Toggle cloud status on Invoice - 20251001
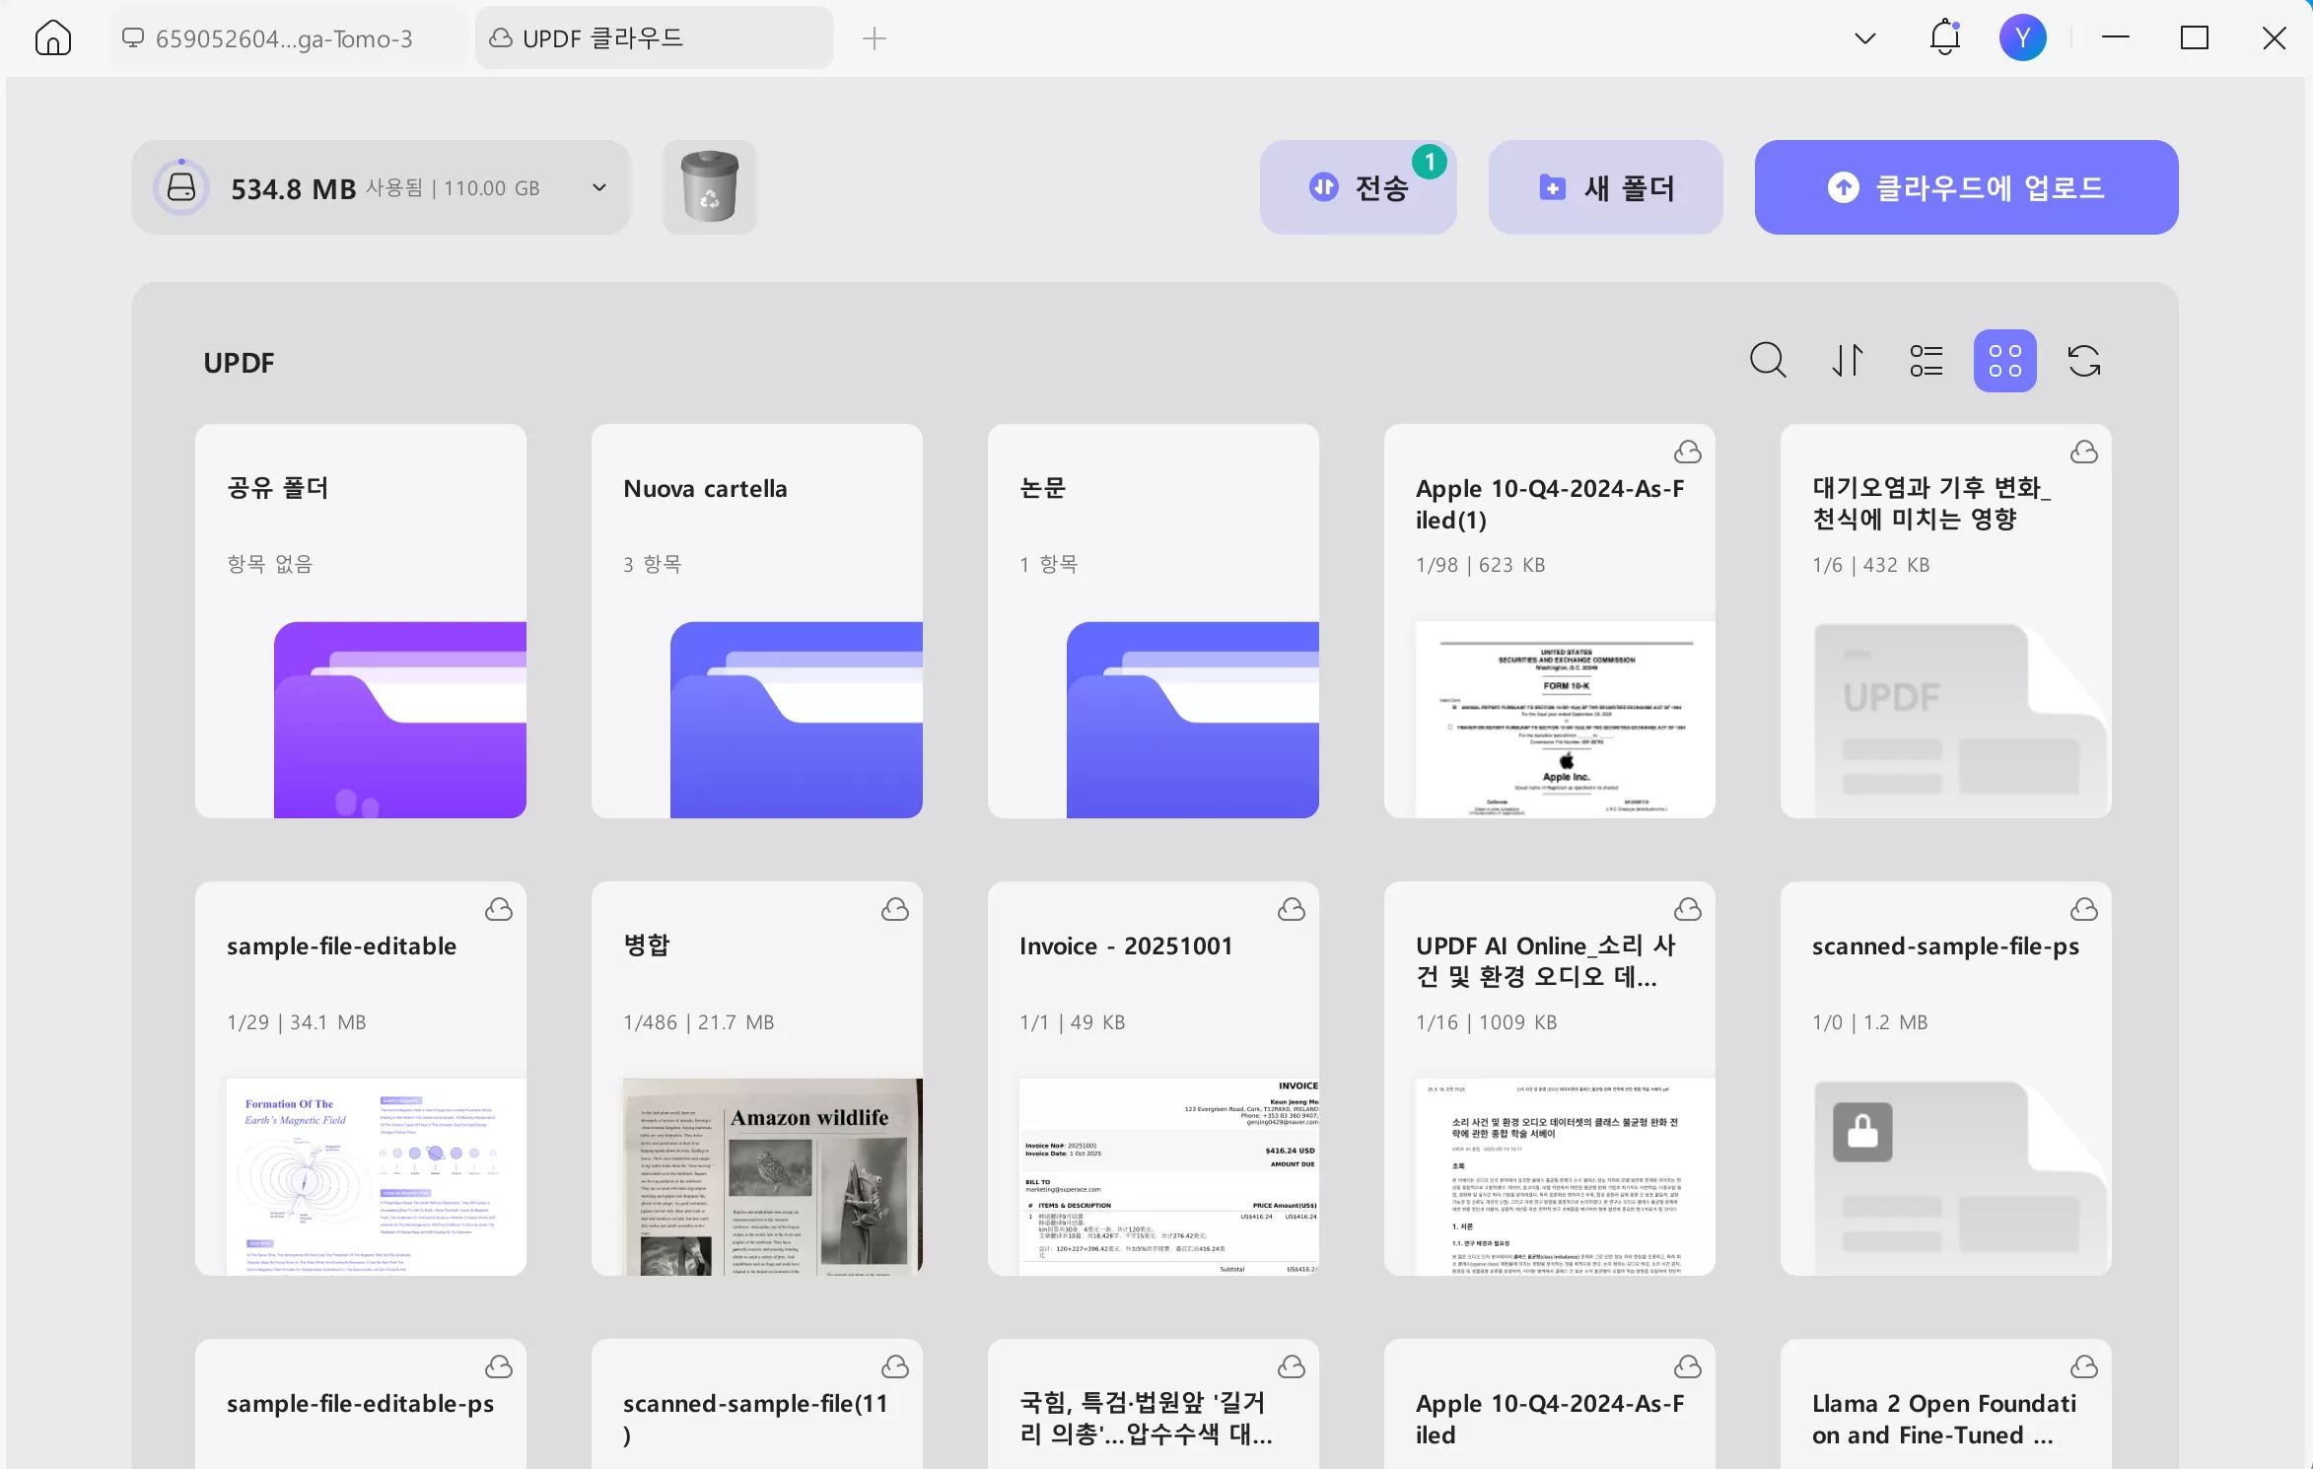Screen dimensions: 2313x1469 [1292, 908]
